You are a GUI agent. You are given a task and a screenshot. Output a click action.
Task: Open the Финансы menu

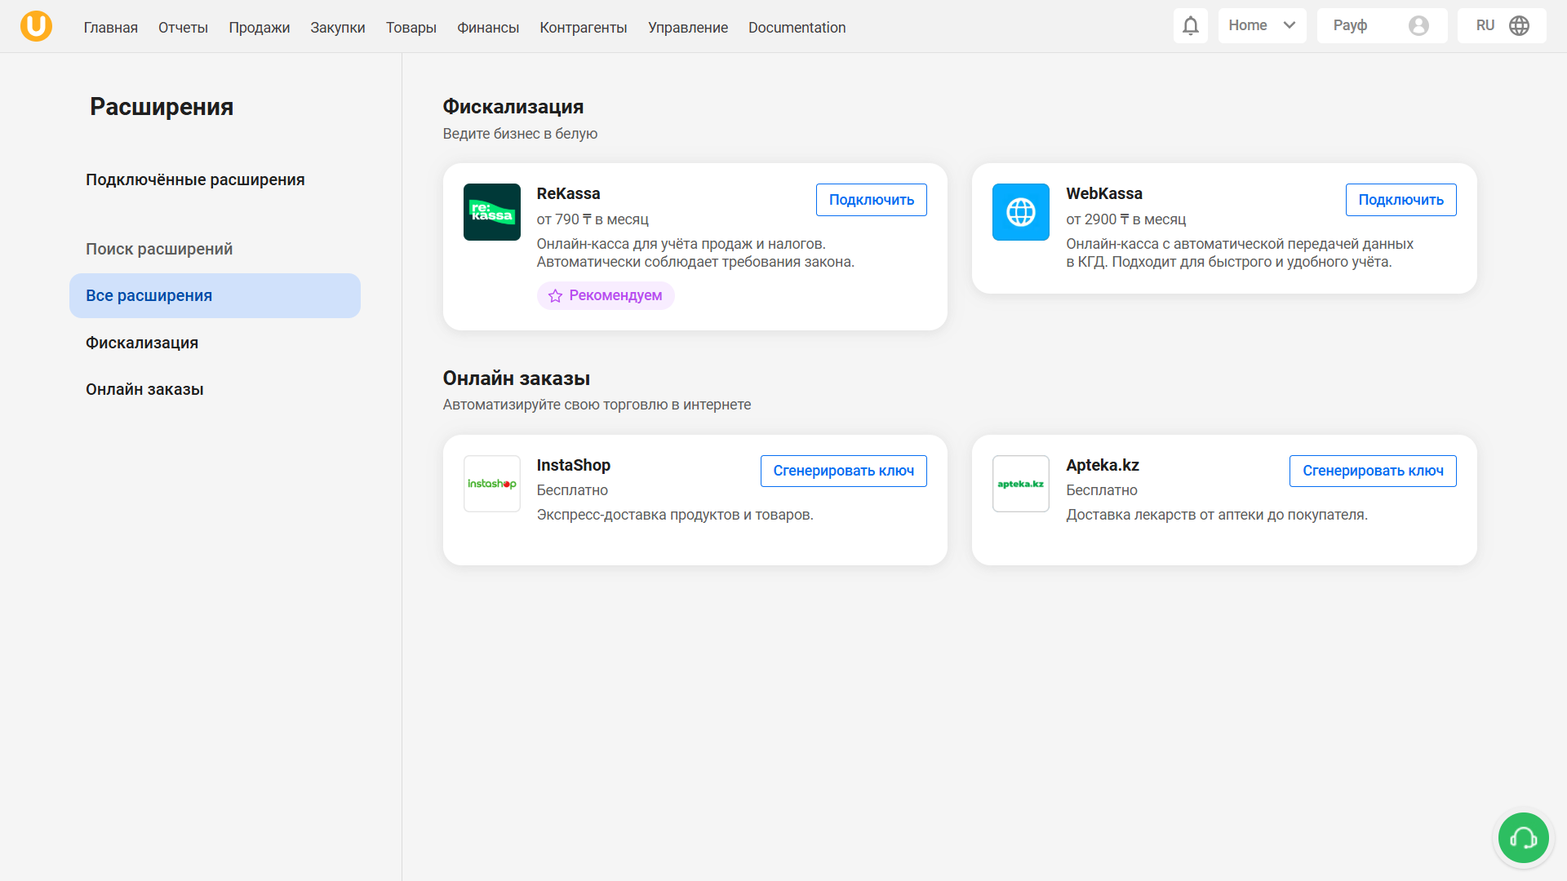click(x=487, y=28)
